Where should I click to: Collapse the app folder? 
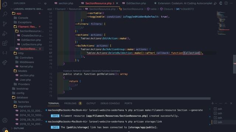19,13
